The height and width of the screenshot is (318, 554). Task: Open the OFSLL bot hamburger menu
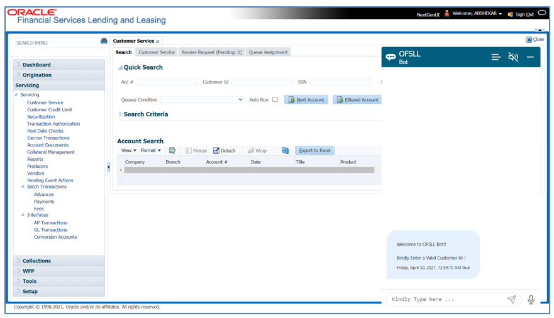[496, 57]
